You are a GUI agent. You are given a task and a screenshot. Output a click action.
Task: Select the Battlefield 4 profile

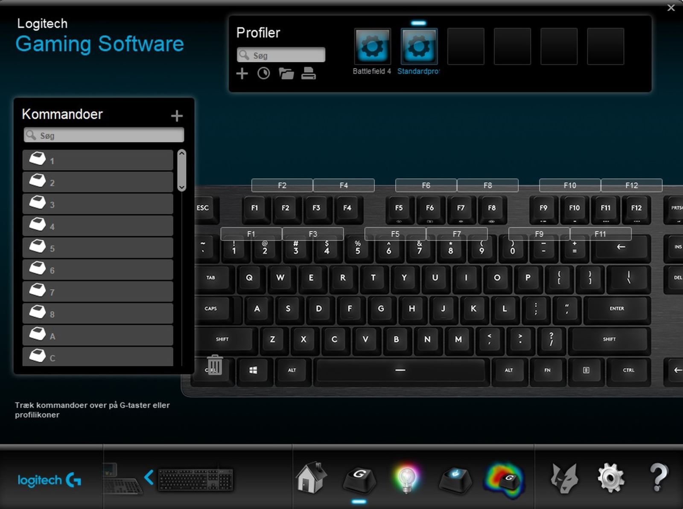[372, 46]
